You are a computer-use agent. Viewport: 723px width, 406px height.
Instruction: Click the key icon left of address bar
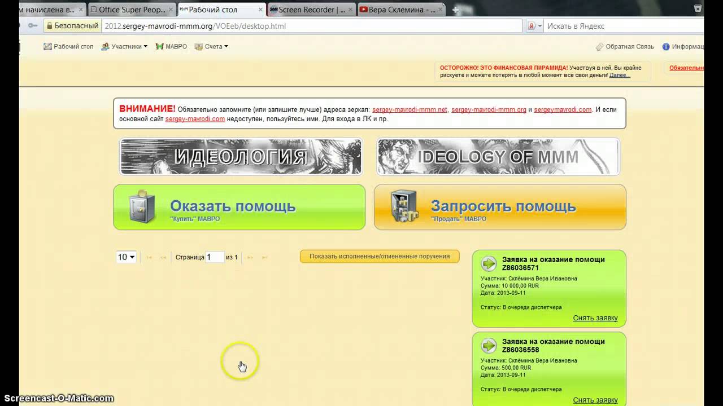tap(33, 26)
